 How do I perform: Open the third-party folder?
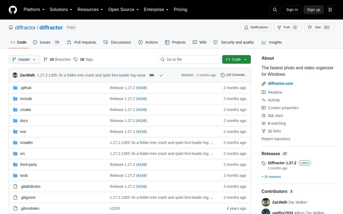[28, 165]
